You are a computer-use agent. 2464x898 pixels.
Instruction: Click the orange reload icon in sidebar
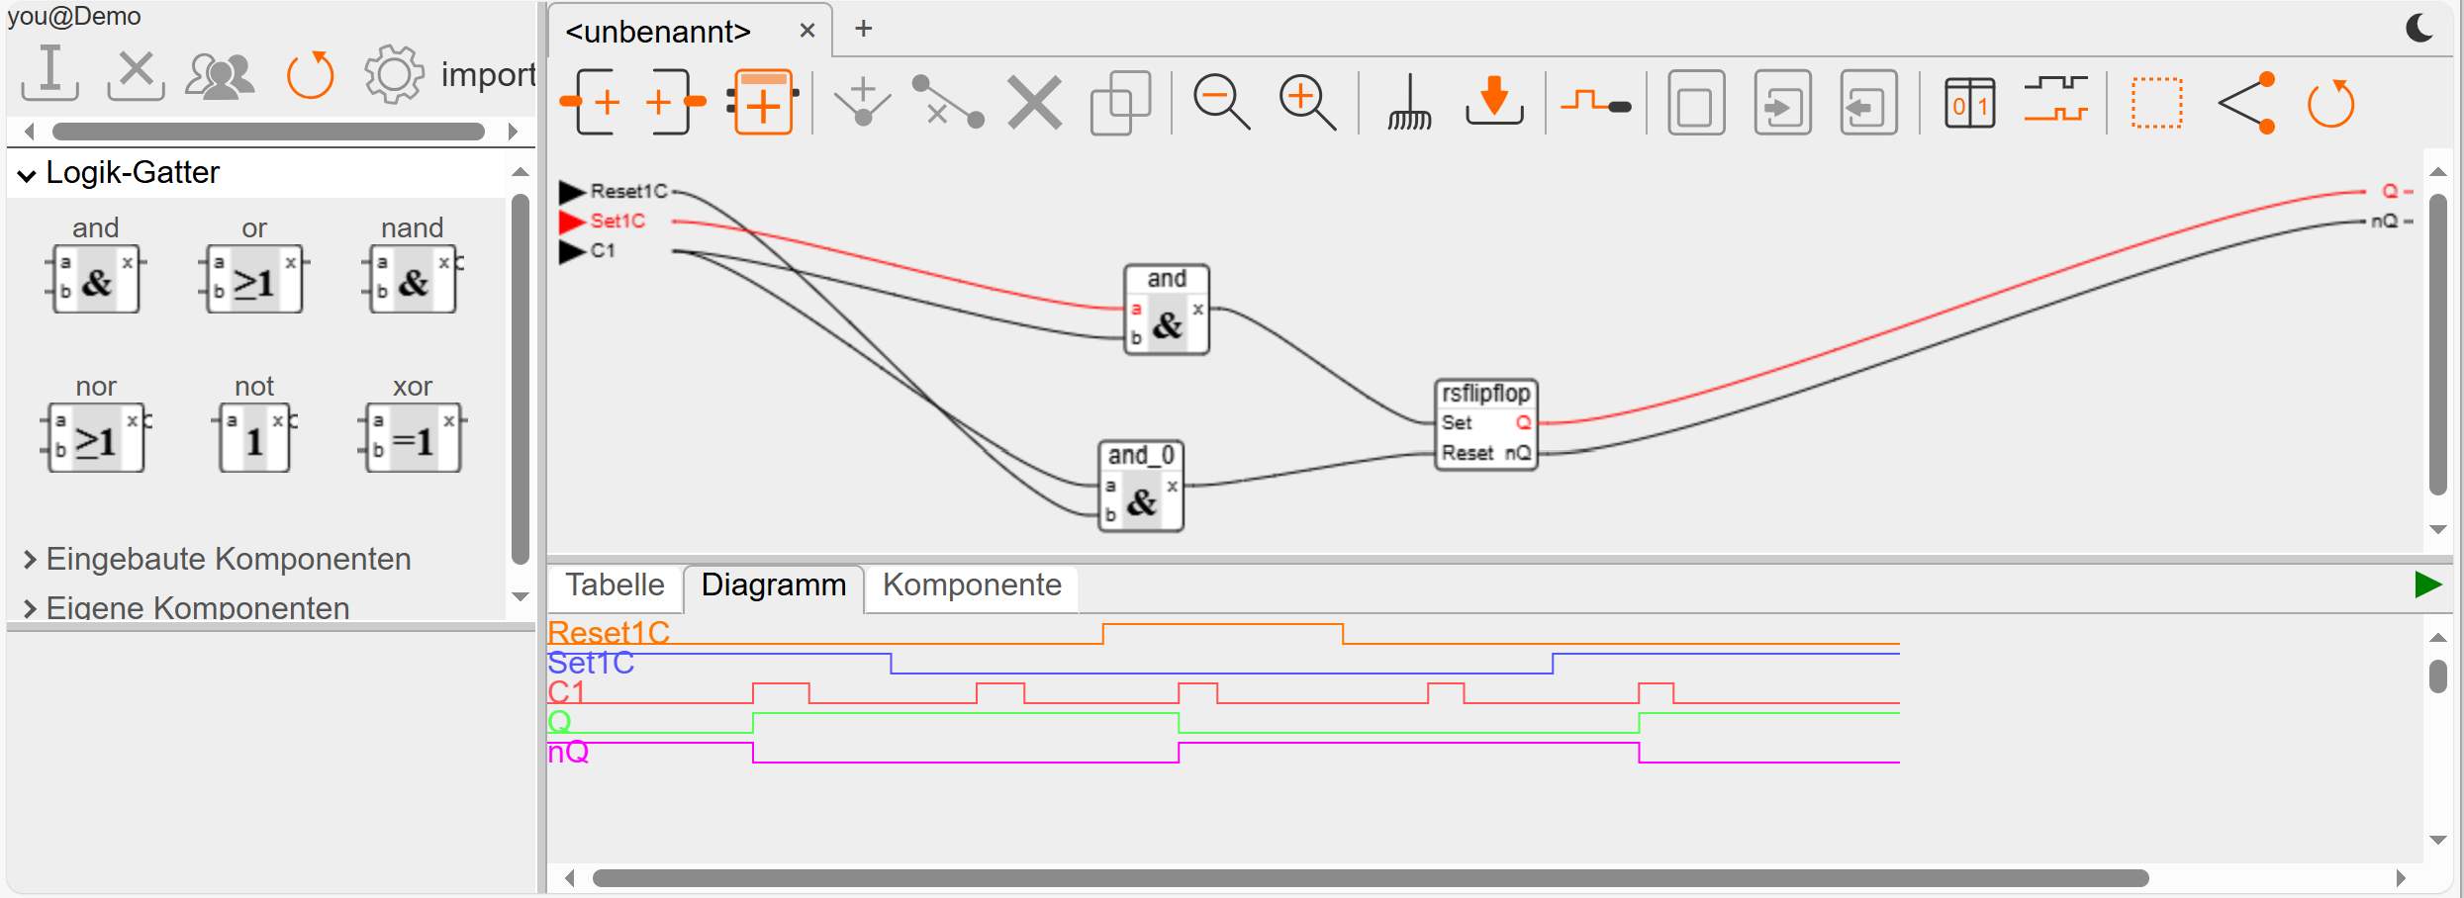[311, 75]
